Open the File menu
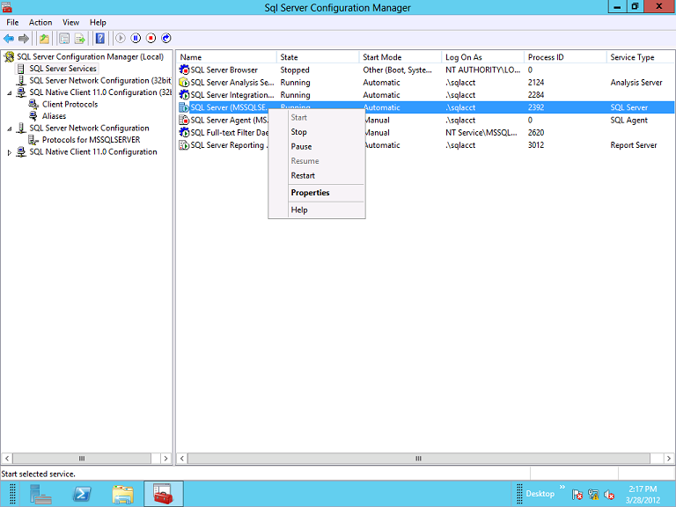The width and height of the screenshot is (676, 507). point(12,22)
